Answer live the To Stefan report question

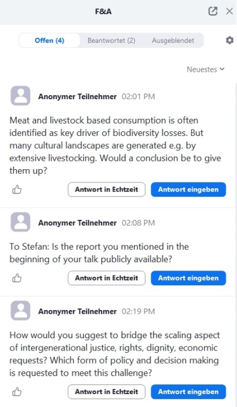[107, 278]
